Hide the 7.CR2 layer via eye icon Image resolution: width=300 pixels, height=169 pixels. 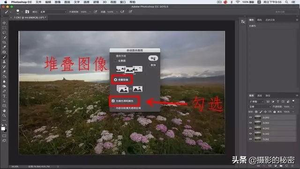pyautogui.click(x=250, y=139)
